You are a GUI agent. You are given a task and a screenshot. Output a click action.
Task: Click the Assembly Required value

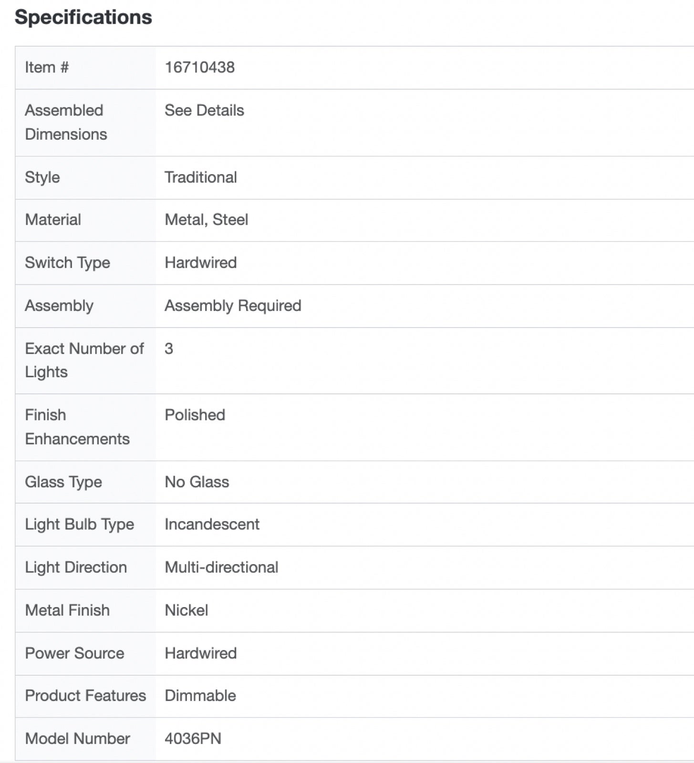(233, 306)
